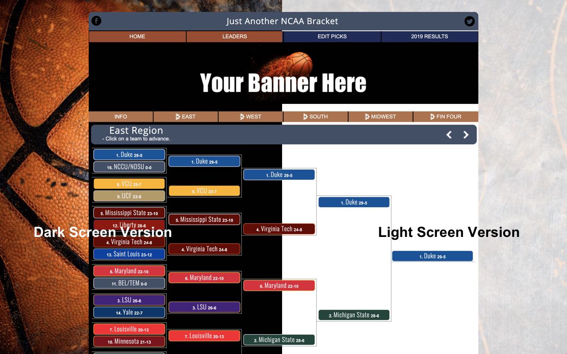Click the right chevron in the East Region header
This screenshot has width=567, height=354.
coord(466,135)
